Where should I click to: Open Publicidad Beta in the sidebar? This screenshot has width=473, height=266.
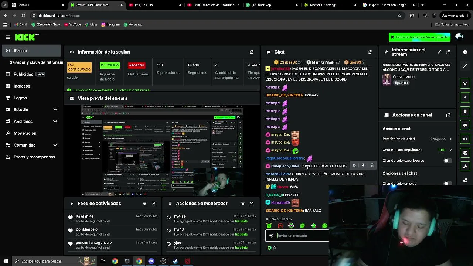(31, 74)
